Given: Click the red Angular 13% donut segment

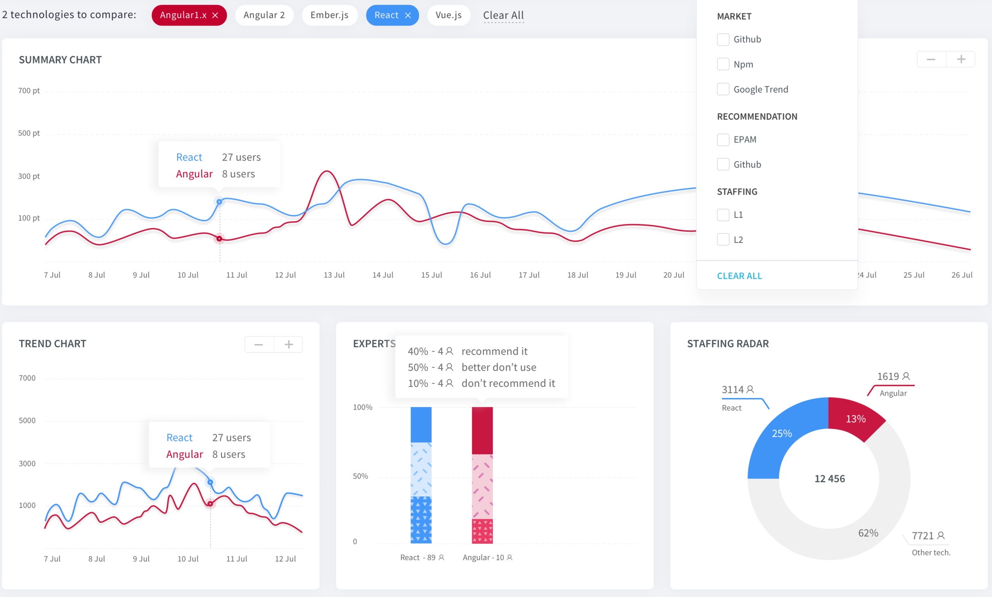Looking at the screenshot, I should (855, 418).
